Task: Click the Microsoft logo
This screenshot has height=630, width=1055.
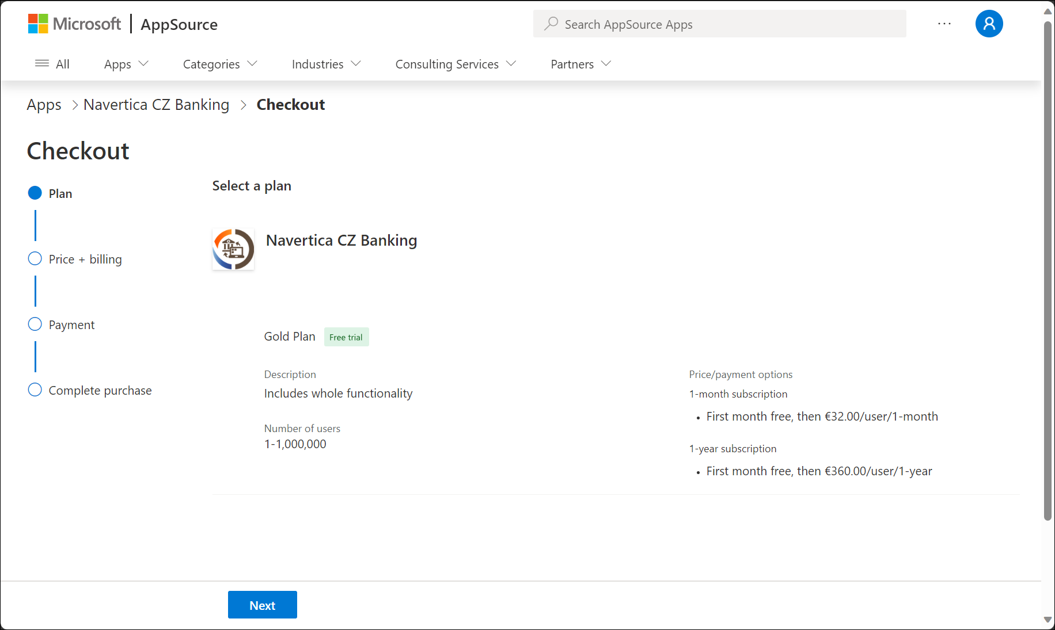Action: click(74, 24)
